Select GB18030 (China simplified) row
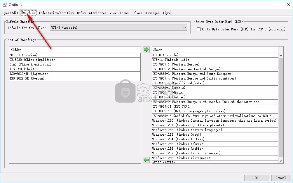 pos(75,60)
